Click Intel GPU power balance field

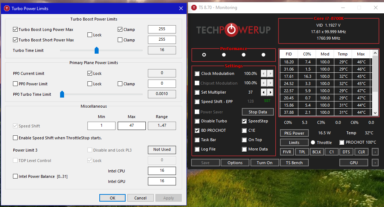[162, 181]
